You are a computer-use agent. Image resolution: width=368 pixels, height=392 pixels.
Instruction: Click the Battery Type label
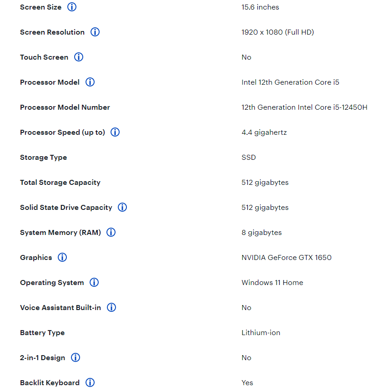[42, 333]
